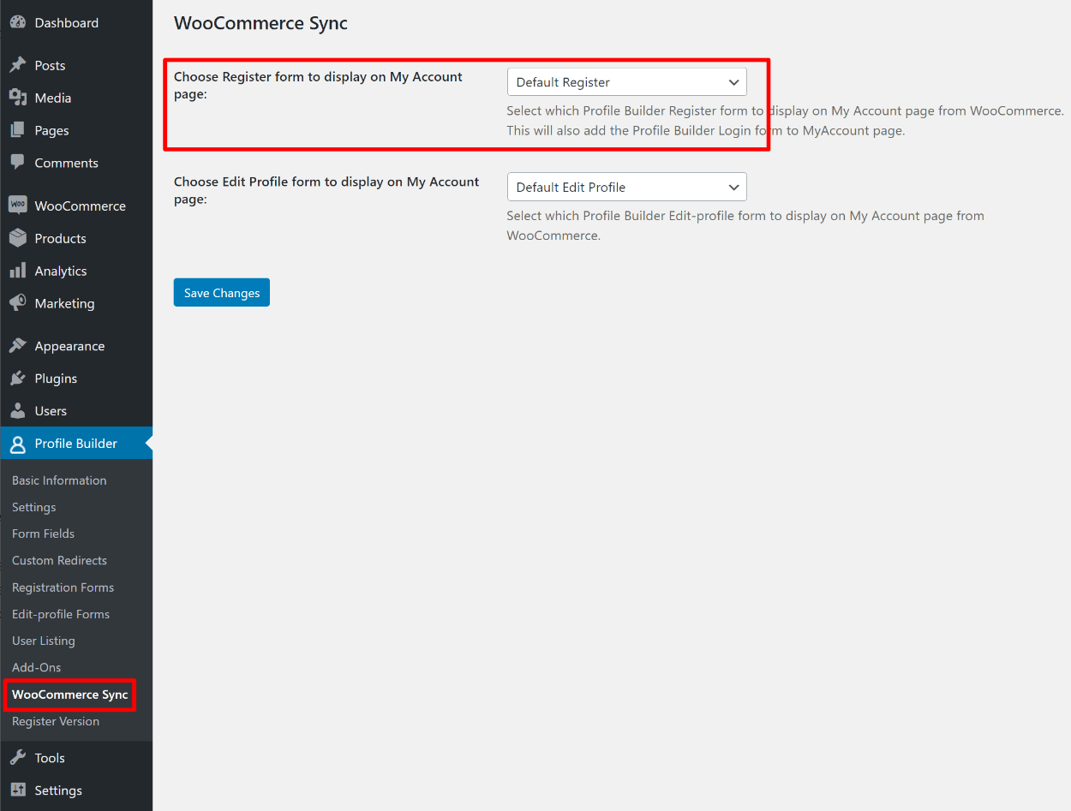Open the bottom Settings menu
Screen dimensions: 1071x811
point(76,790)
